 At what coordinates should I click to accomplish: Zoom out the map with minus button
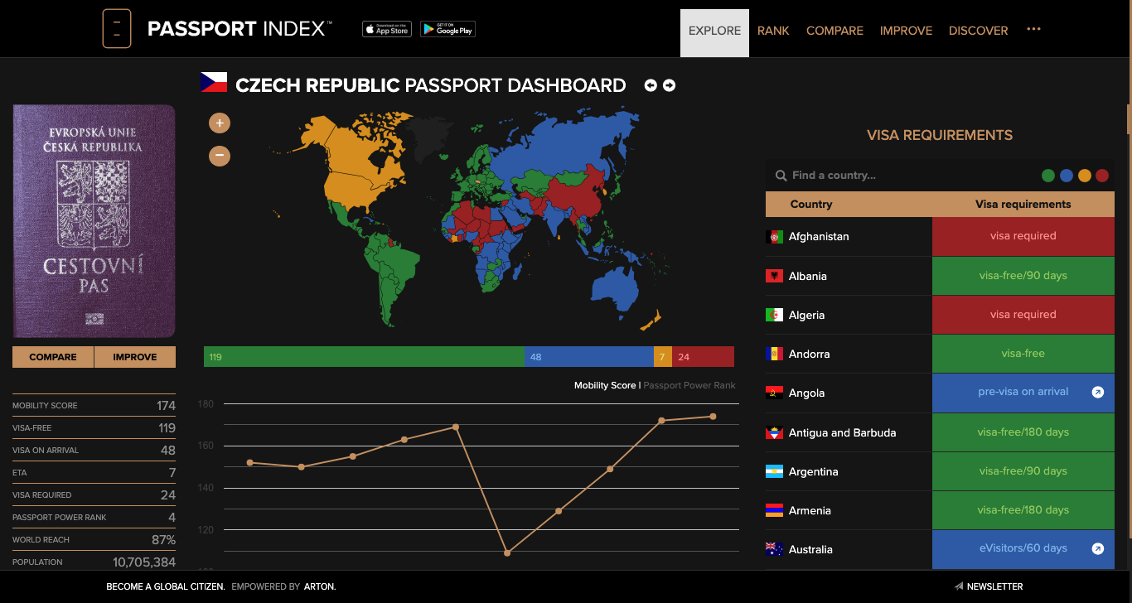220,155
